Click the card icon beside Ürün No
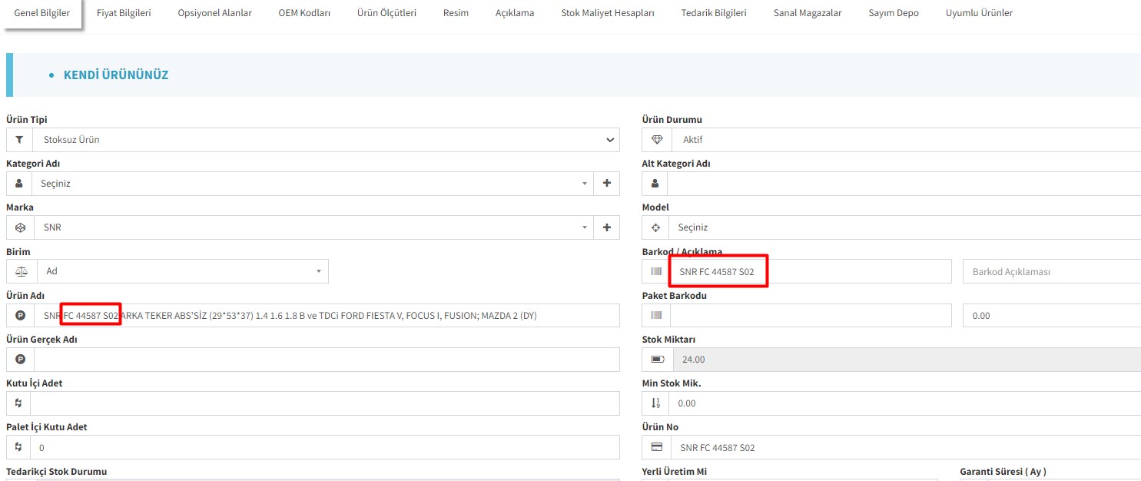The height and width of the screenshot is (481, 1141). pyautogui.click(x=657, y=447)
